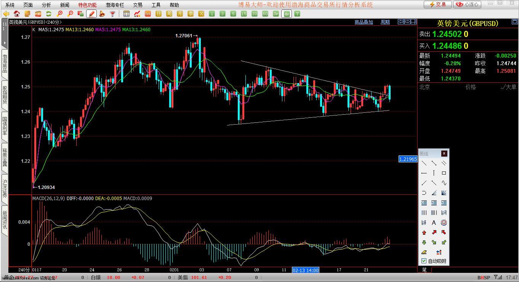Open the 帮助 menu
The height and width of the screenshot is (282, 519).
(174, 5)
